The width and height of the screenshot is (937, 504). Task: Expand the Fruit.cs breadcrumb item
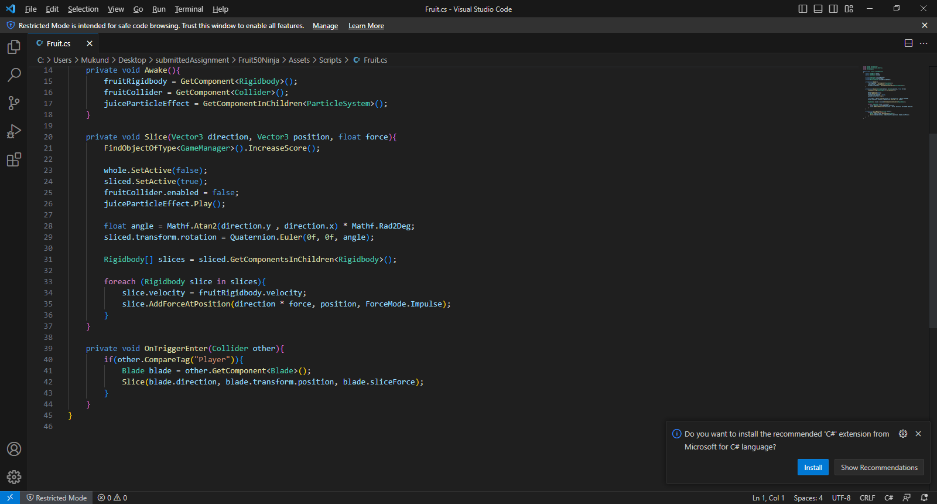pyautogui.click(x=370, y=60)
